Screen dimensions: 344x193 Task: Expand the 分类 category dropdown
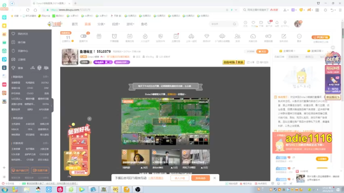pos(101,24)
